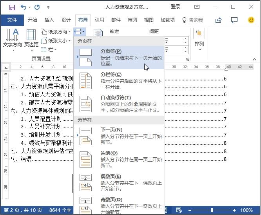This screenshot has height=215, width=261.
Task: Switch to the 开始 tab
Action: [x=32, y=20]
